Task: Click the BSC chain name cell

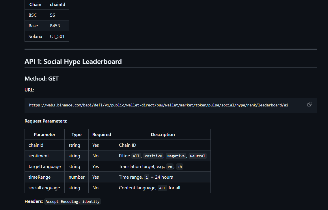Action: 33,15
